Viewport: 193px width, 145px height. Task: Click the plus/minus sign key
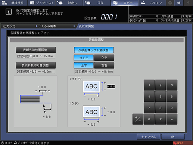click(x=138, y=119)
